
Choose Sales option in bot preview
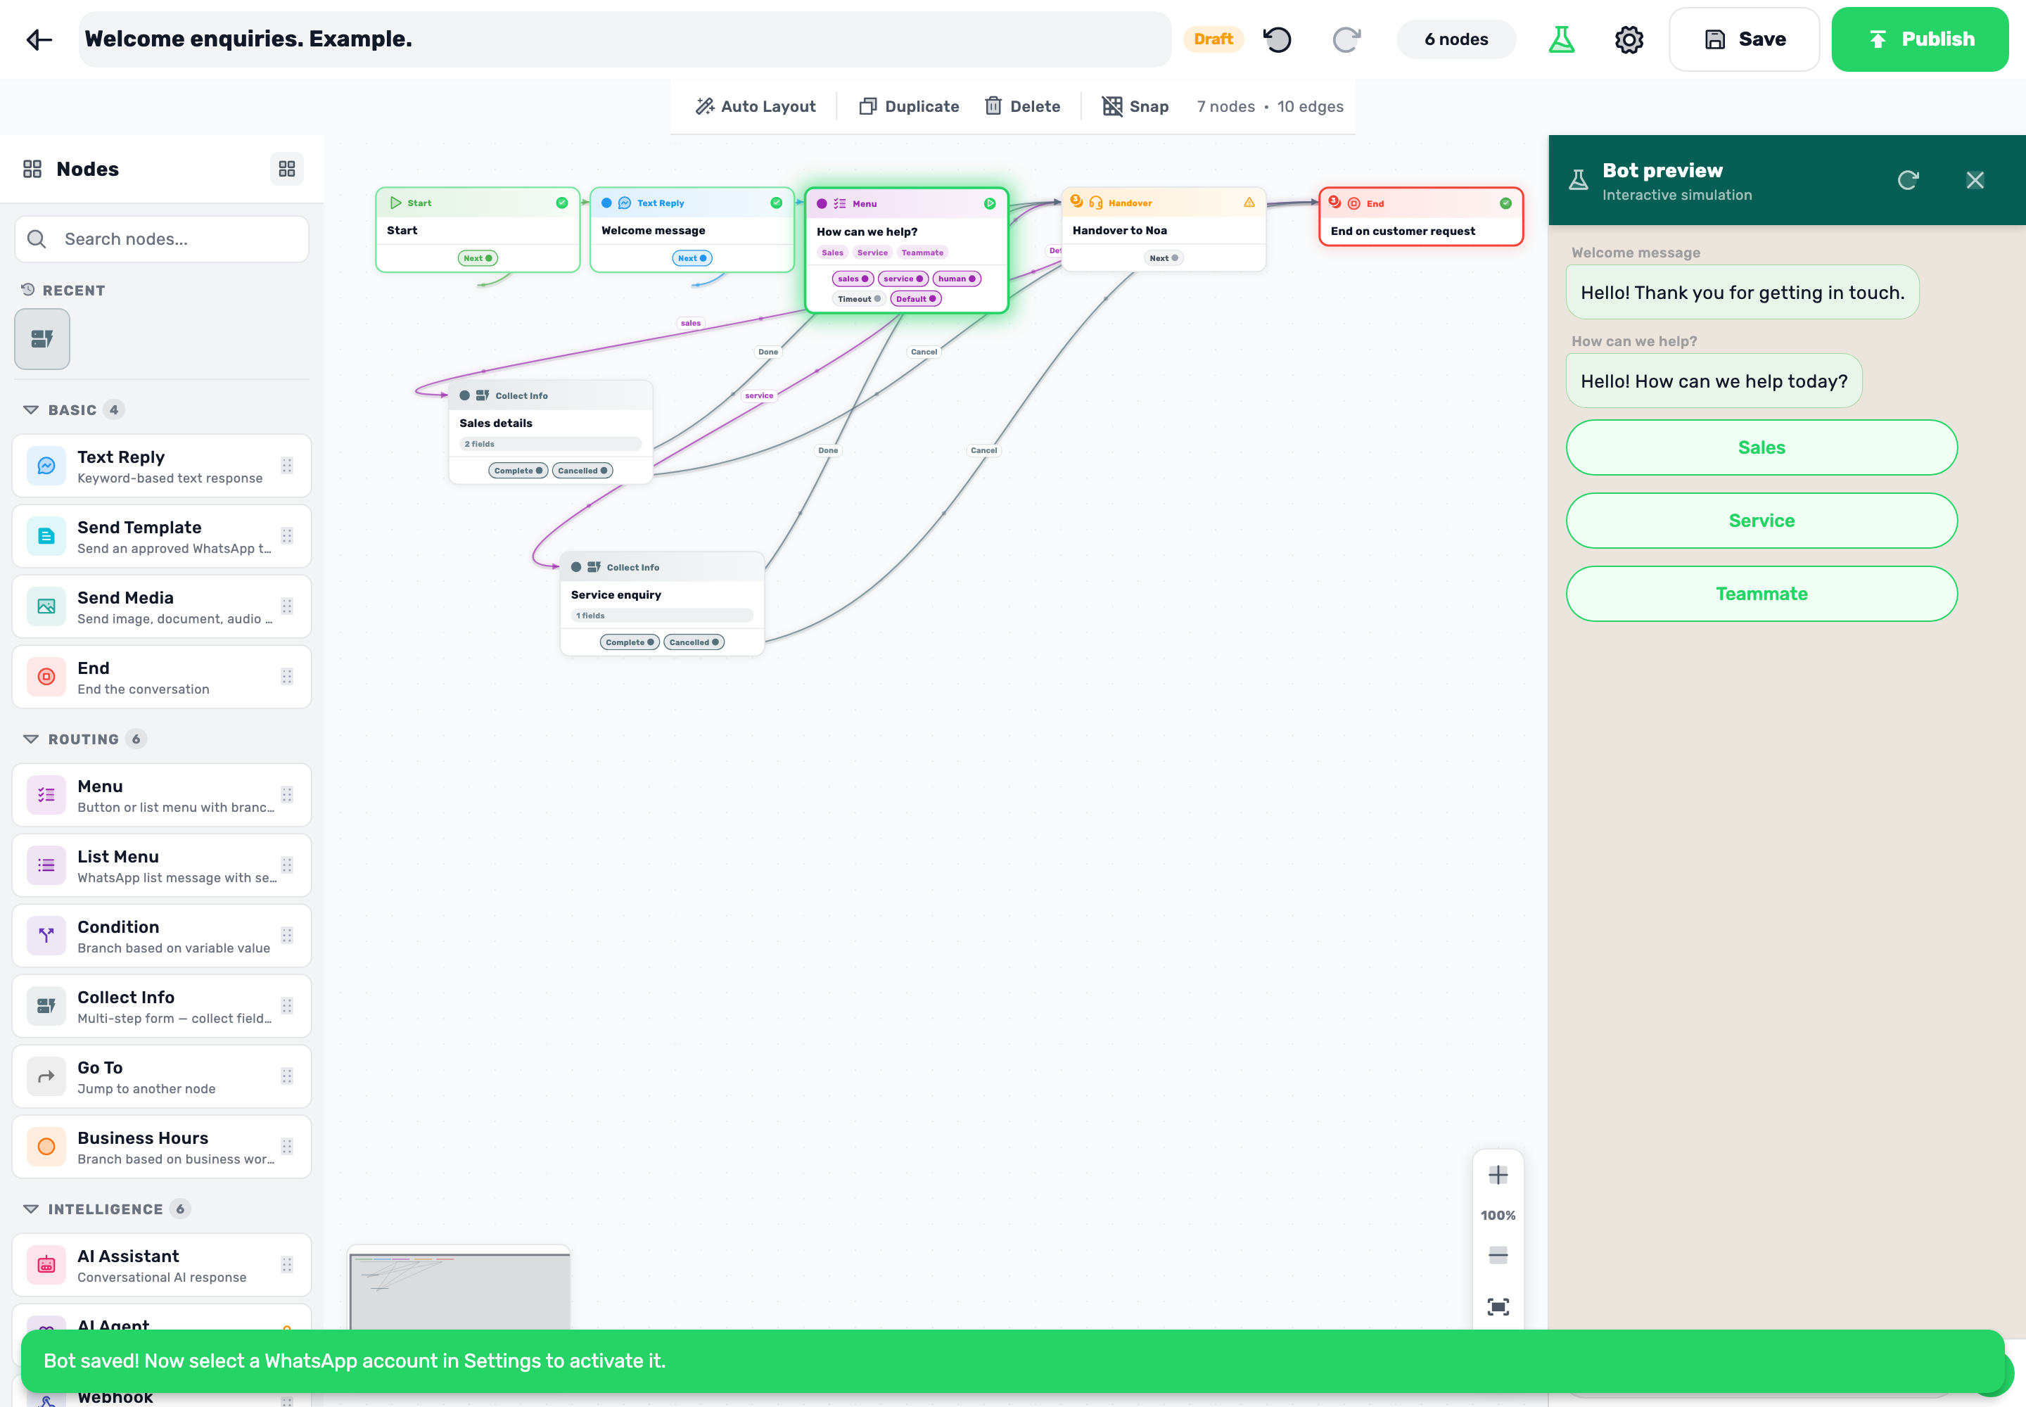coord(1761,448)
